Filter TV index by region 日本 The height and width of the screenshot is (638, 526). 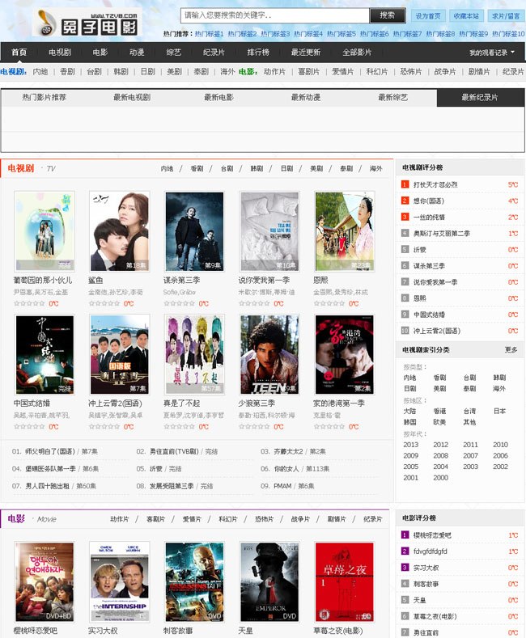499,412
